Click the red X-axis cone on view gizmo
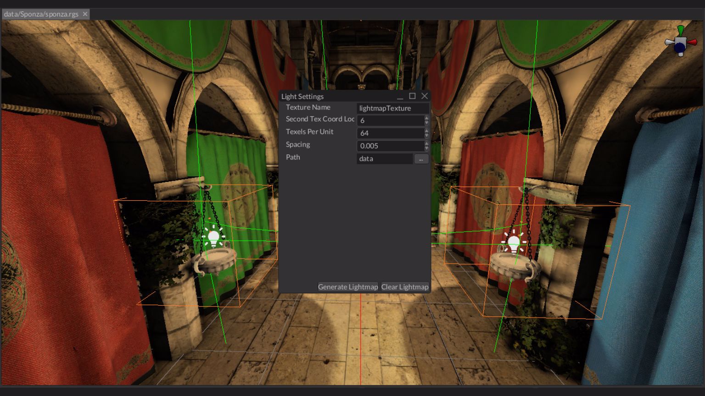Image resolution: width=705 pixels, height=396 pixels. 692,42
